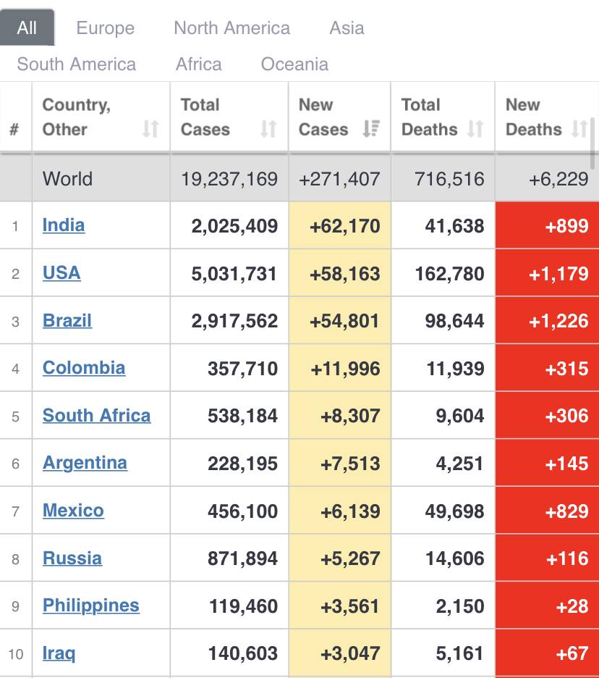Click New Deaths sort arrows icon
599x678 pixels.
click(579, 129)
